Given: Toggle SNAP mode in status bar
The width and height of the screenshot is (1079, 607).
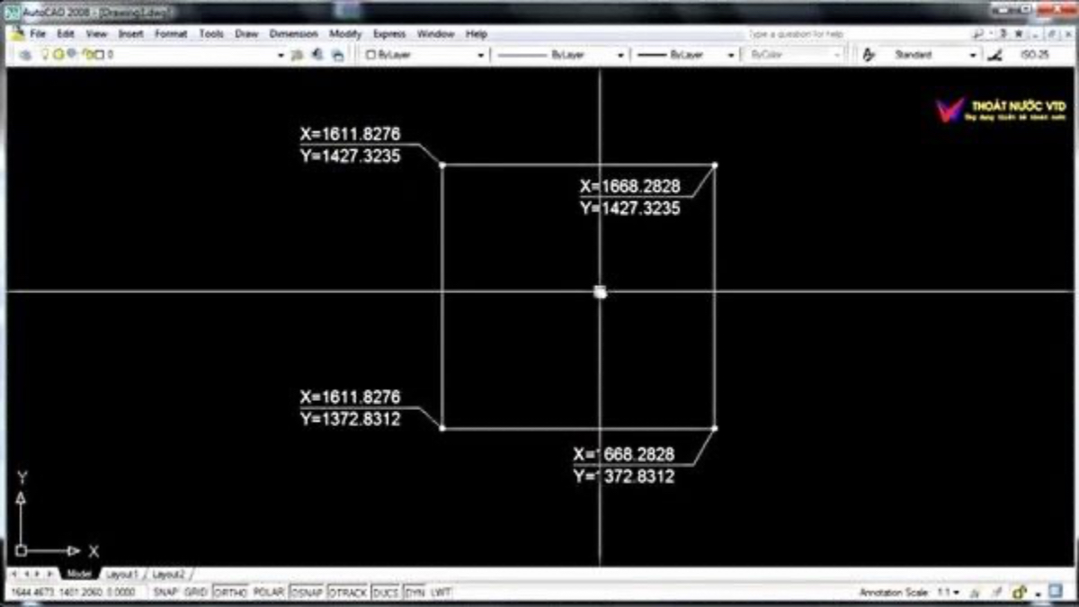Looking at the screenshot, I should tap(165, 593).
